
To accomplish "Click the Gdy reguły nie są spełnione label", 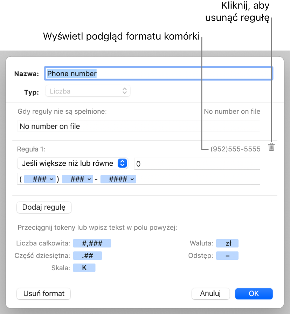I will pos(62,112).
